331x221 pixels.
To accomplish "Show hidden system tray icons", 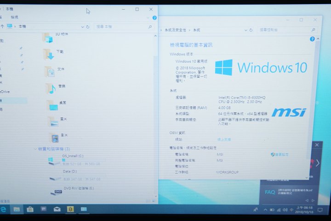I will tap(265, 210).
